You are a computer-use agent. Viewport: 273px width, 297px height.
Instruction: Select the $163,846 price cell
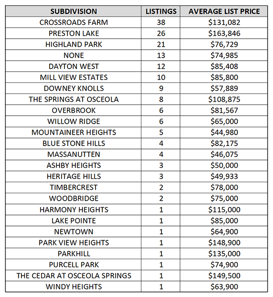[x=224, y=33]
